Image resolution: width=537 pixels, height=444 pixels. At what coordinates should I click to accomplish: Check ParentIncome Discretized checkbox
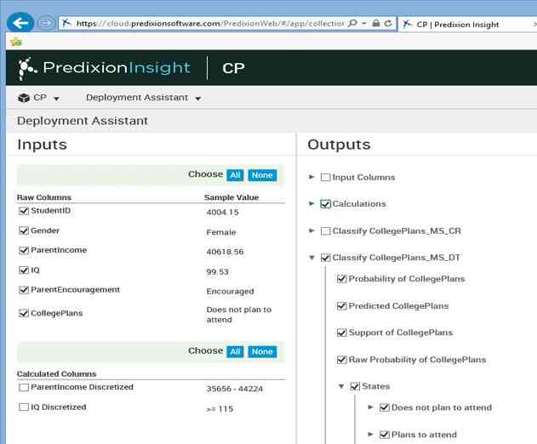tap(24, 387)
